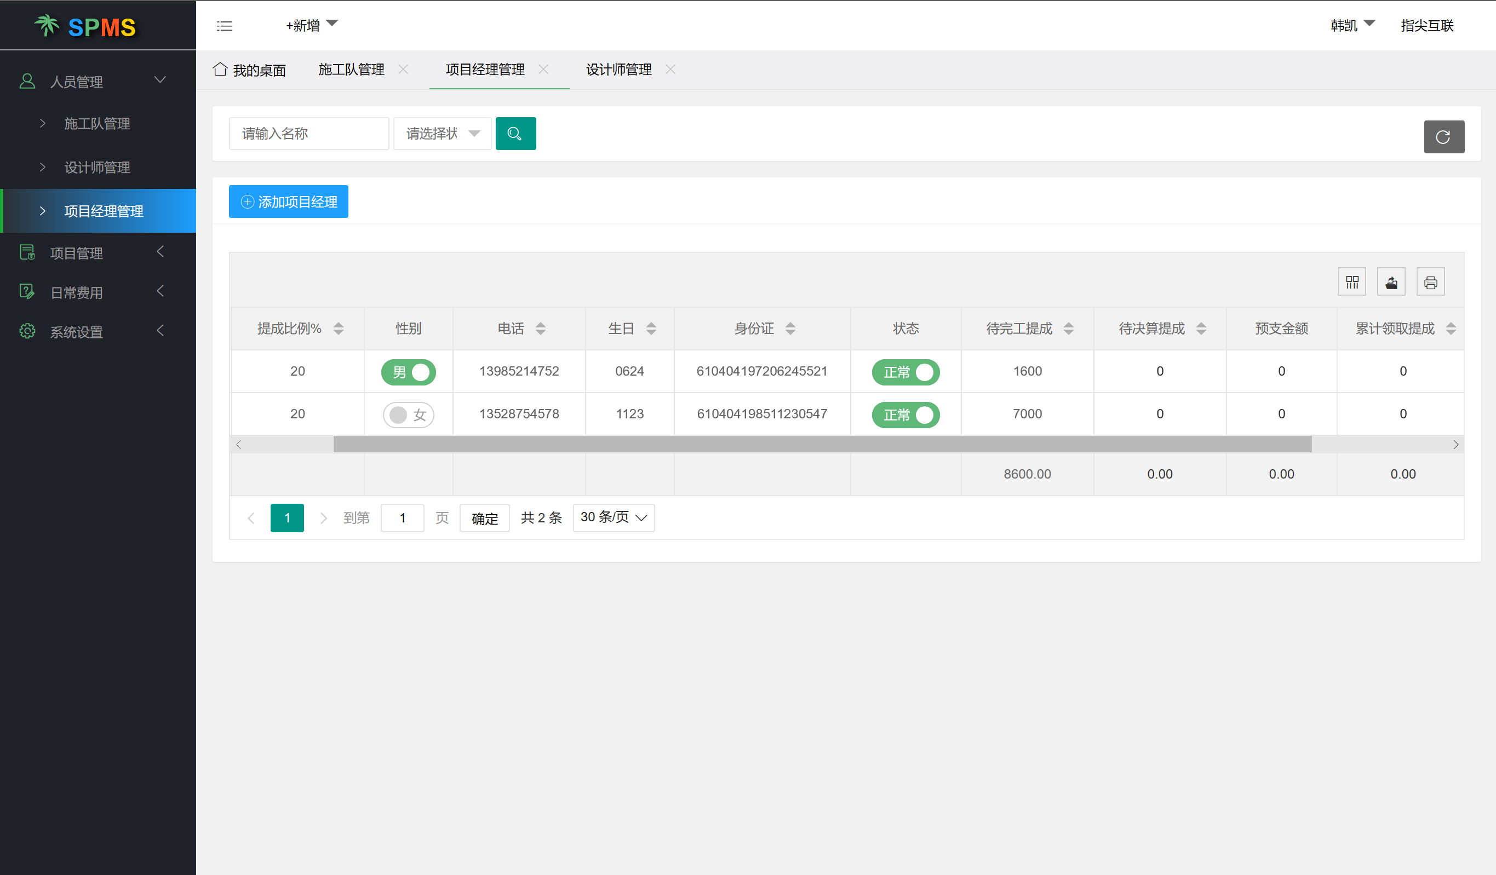Image resolution: width=1496 pixels, height=875 pixels.
Task: Click the horizontal table scrollbar thumb
Action: click(x=822, y=444)
